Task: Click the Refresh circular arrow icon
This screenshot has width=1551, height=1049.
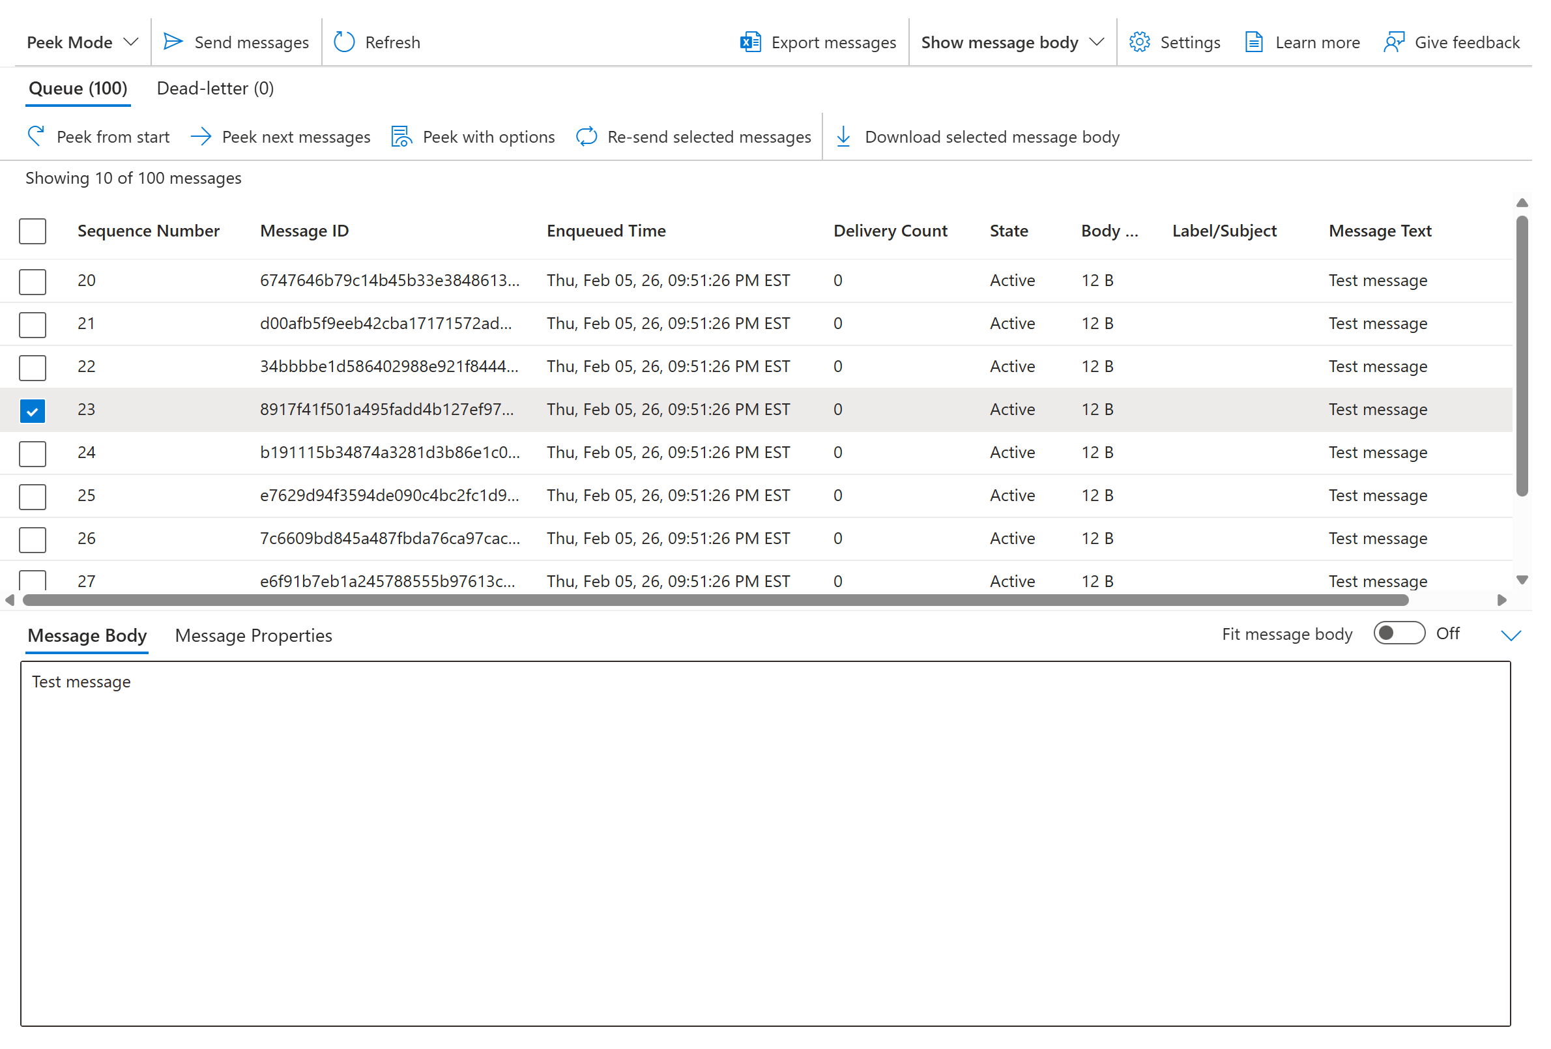Action: [x=344, y=42]
